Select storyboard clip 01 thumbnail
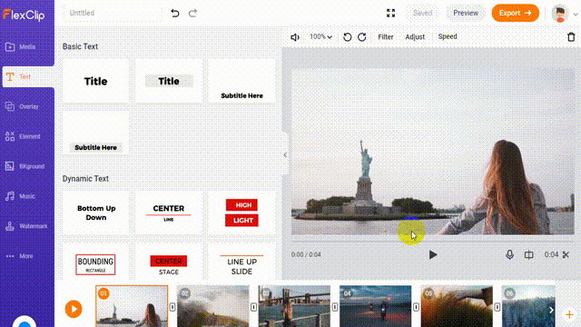 click(x=132, y=306)
